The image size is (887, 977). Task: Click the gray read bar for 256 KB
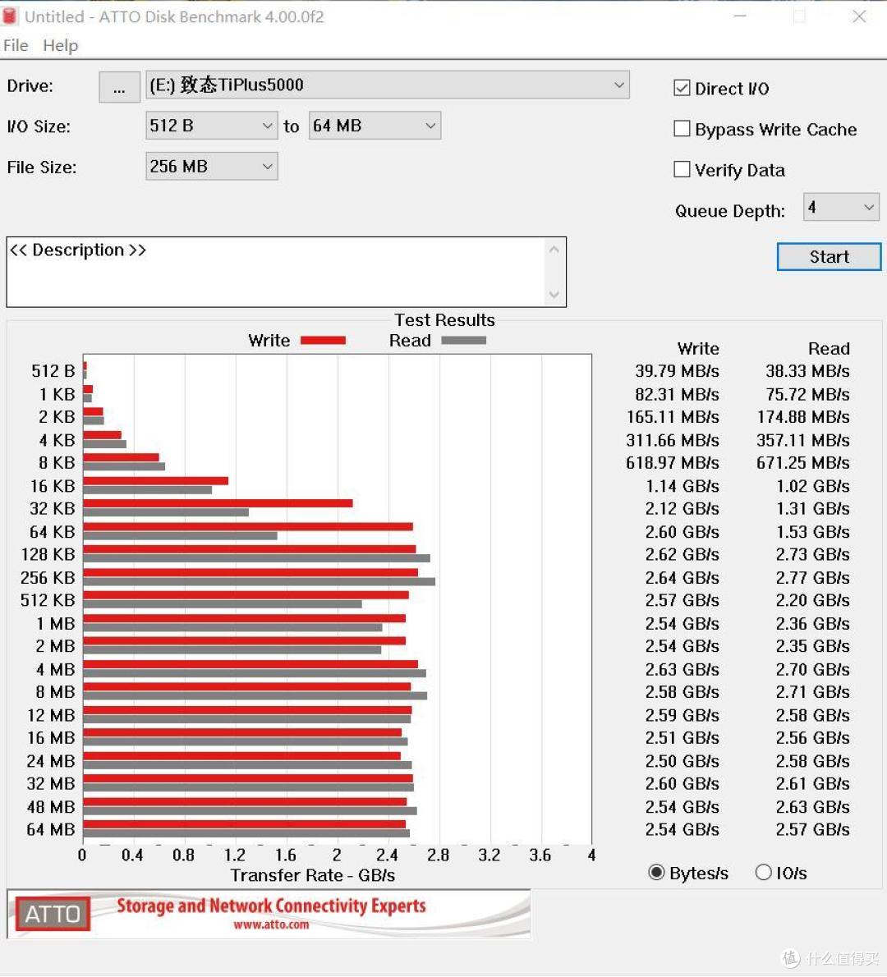point(260,581)
